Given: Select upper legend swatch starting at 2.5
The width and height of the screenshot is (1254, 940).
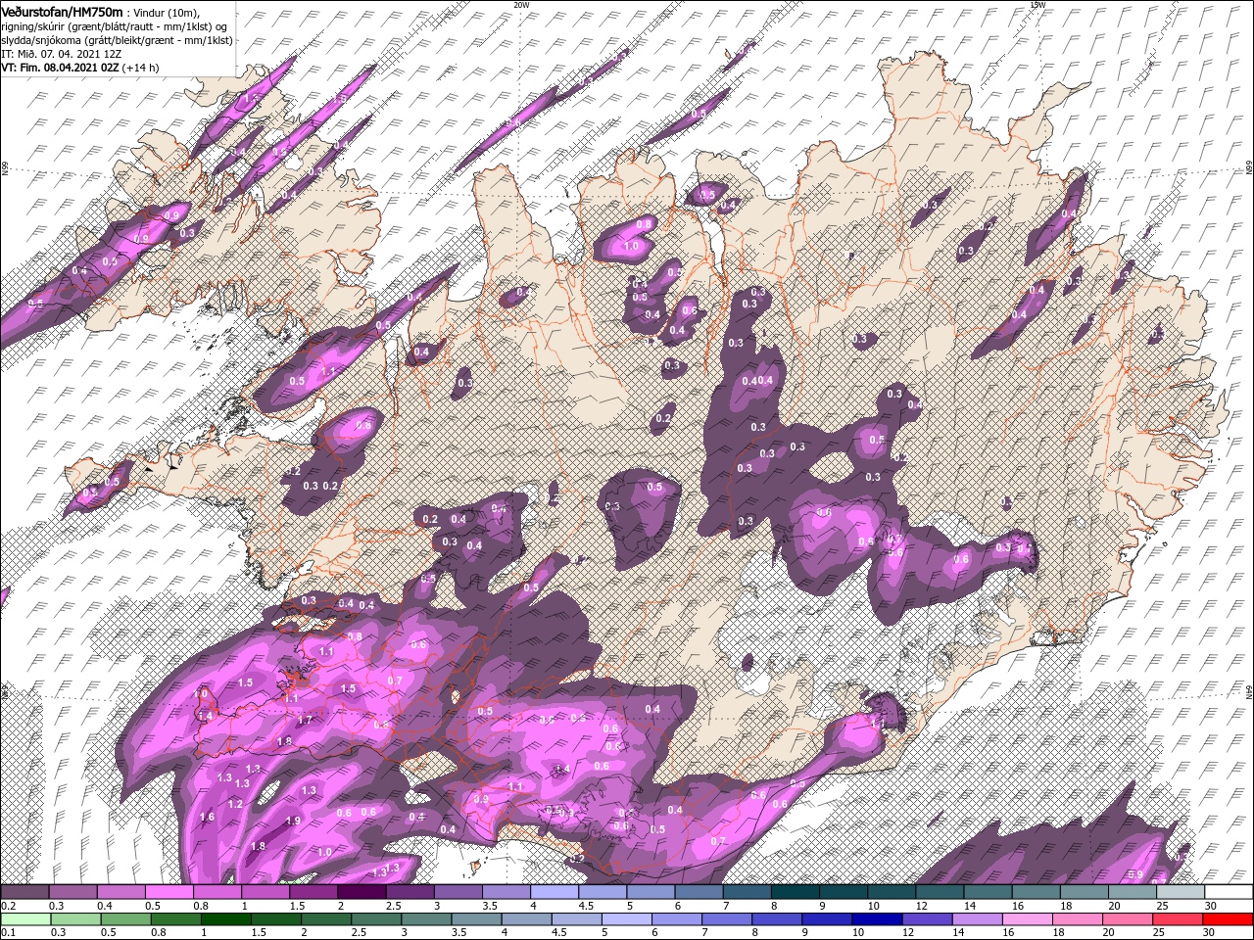Looking at the screenshot, I should pyautogui.click(x=410, y=891).
